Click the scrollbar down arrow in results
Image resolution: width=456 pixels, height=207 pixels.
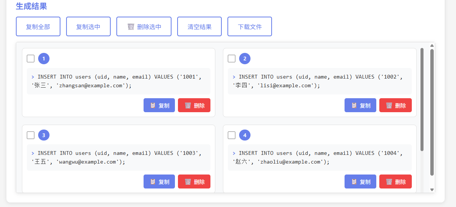[x=432, y=190]
